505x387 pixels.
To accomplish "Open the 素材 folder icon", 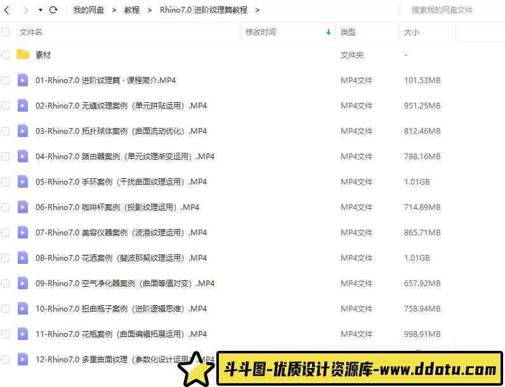I will coord(23,55).
